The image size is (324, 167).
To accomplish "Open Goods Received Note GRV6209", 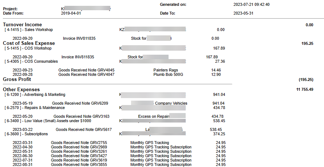I will (80, 103).
